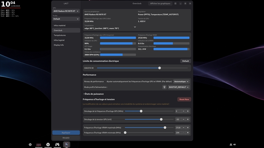Screen dimensions: 264x148
Task: Click the GPU clock offset slider handle
Action: pos(141,111)
